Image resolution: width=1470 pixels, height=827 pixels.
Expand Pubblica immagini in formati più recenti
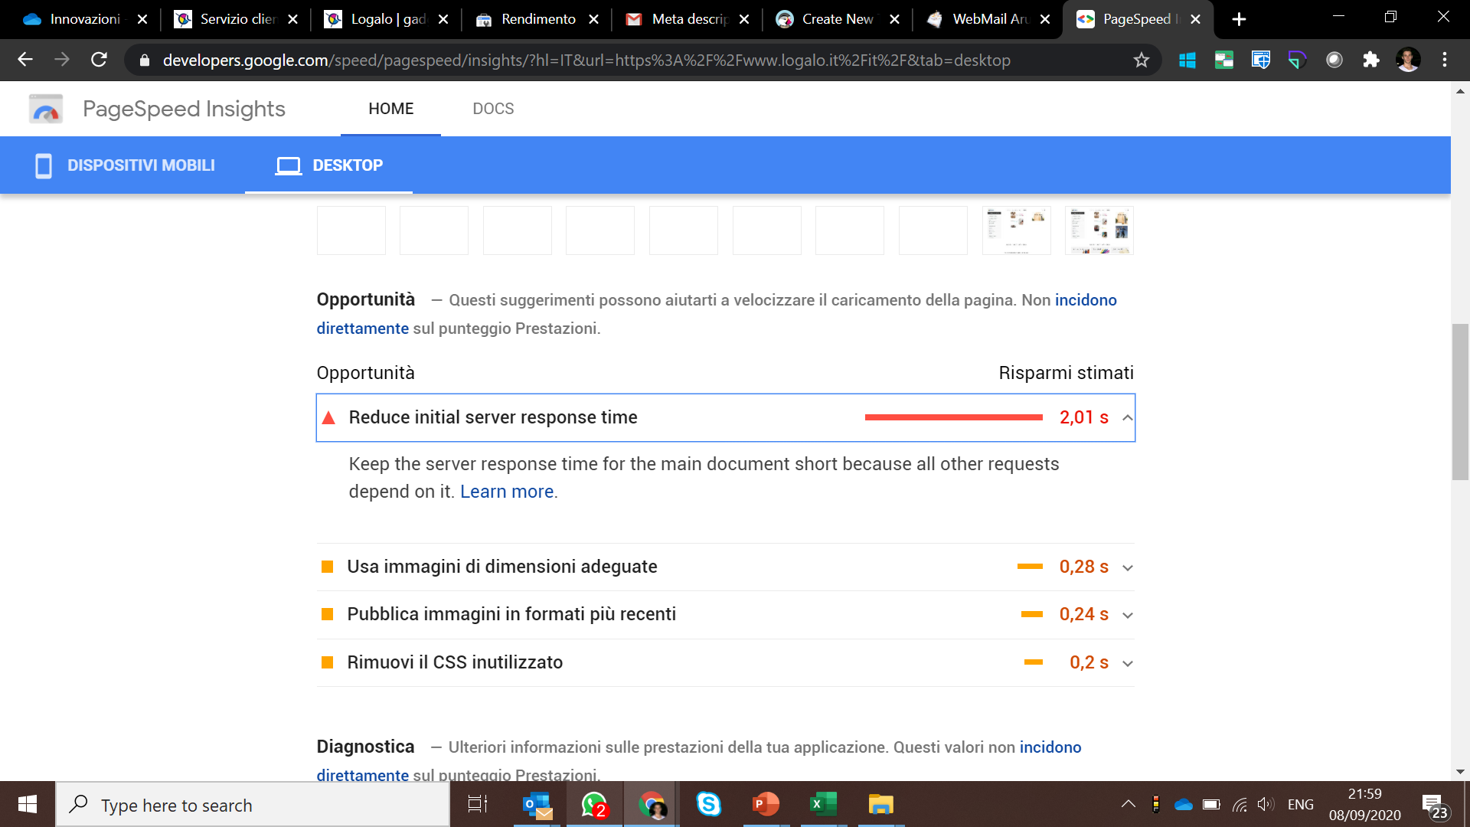pyautogui.click(x=1127, y=615)
